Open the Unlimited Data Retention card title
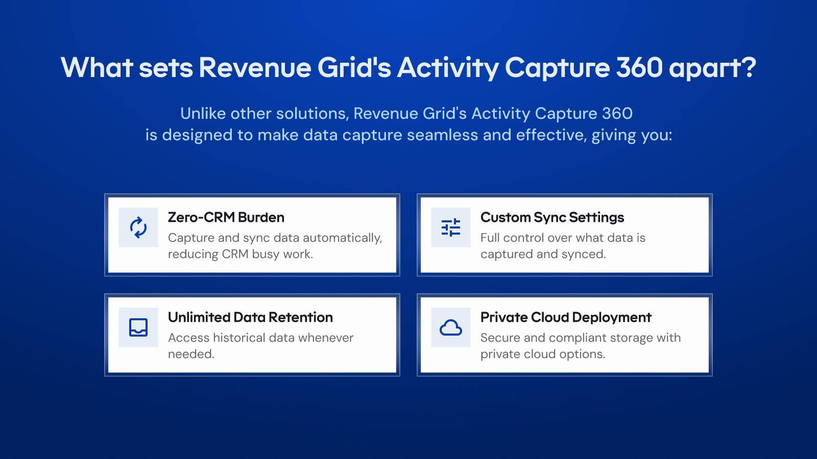This screenshot has width=817, height=459. click(x=250, y=317)
